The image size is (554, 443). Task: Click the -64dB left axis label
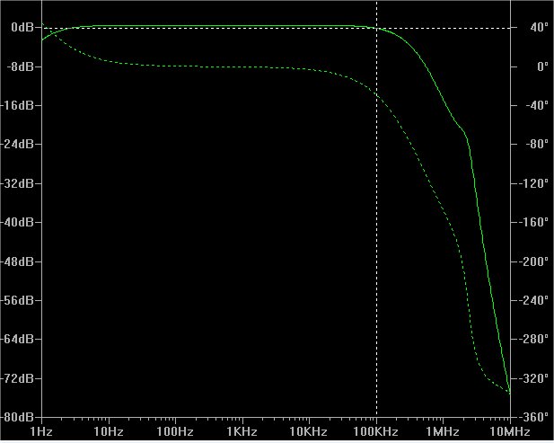(17, 340)
